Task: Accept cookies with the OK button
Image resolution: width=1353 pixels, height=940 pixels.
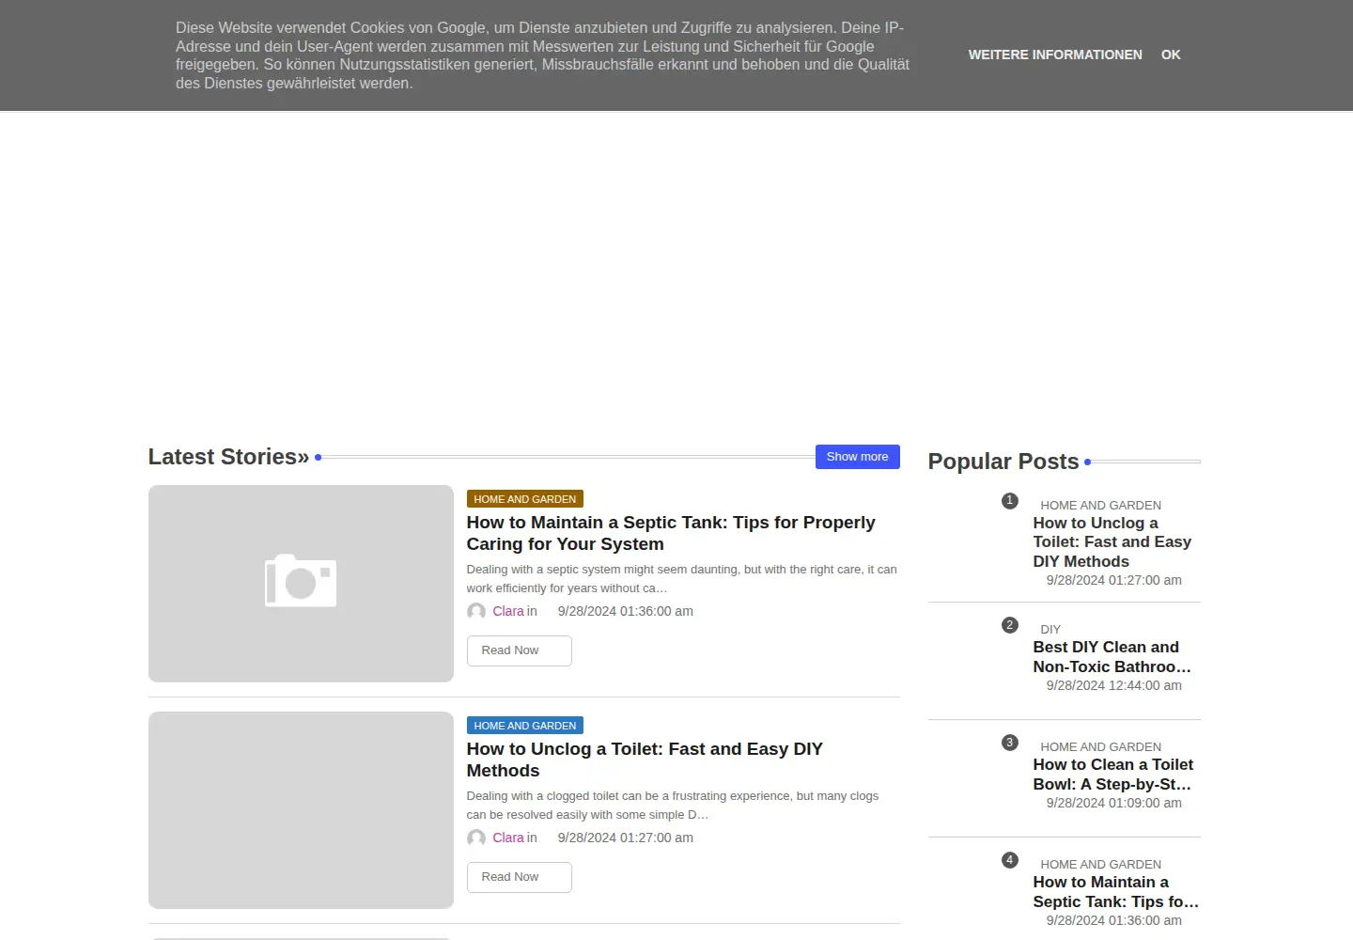Action: tap(1171, 55)
